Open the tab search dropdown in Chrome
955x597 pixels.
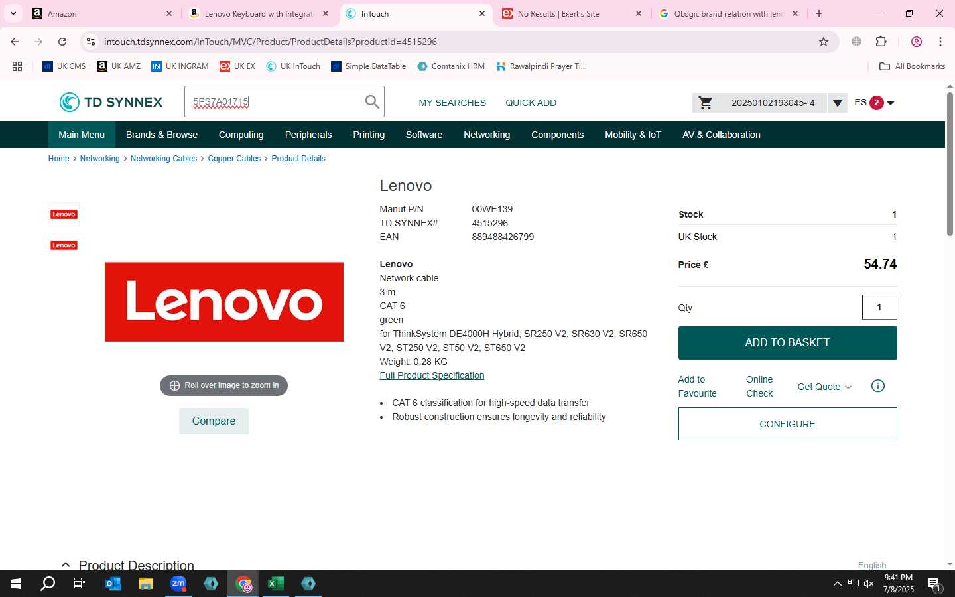(13, 13)
